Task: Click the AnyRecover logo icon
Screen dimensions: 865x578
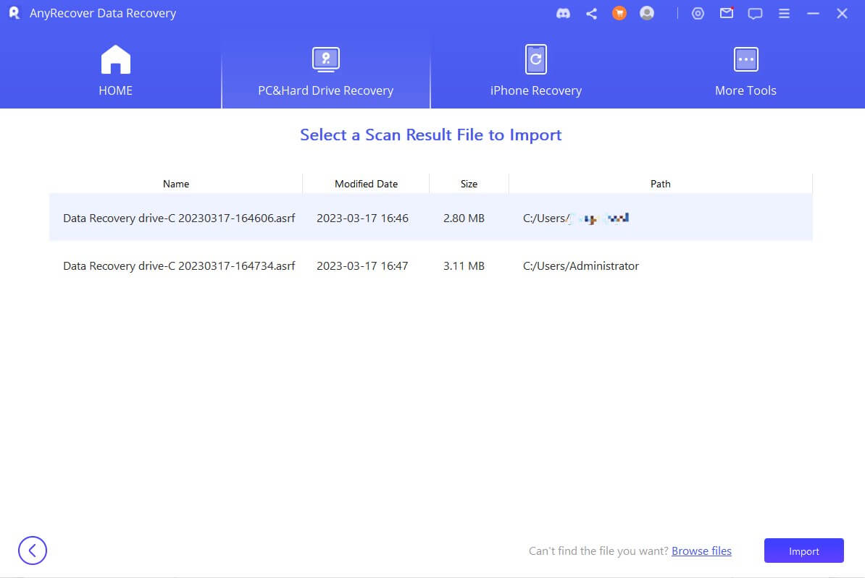Action: pyautogui.click(x=14, y=14)
